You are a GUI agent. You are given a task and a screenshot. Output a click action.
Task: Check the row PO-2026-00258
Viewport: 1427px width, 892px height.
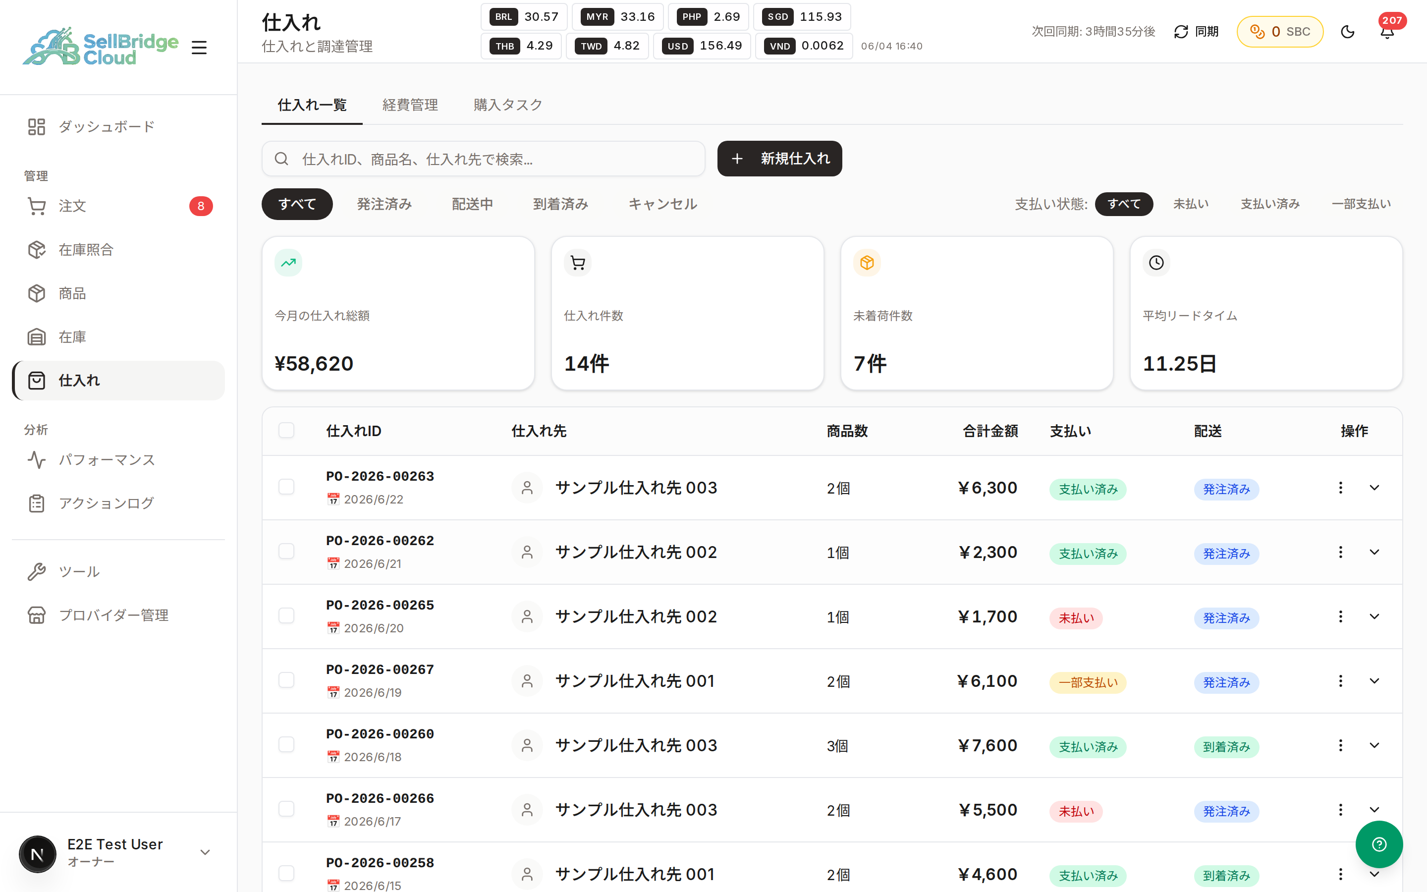(286, 873)
